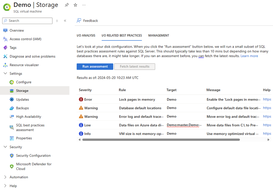Click the Rule column header
273x191 pixels.
[x=122, y=90]
